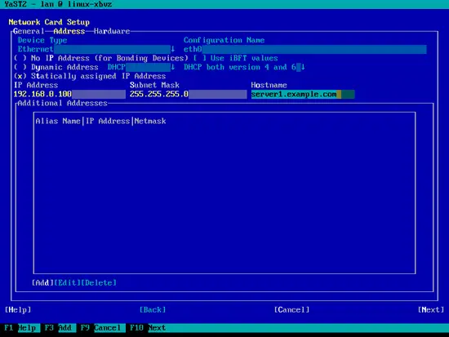Switch to the General tab

(29, 31)
